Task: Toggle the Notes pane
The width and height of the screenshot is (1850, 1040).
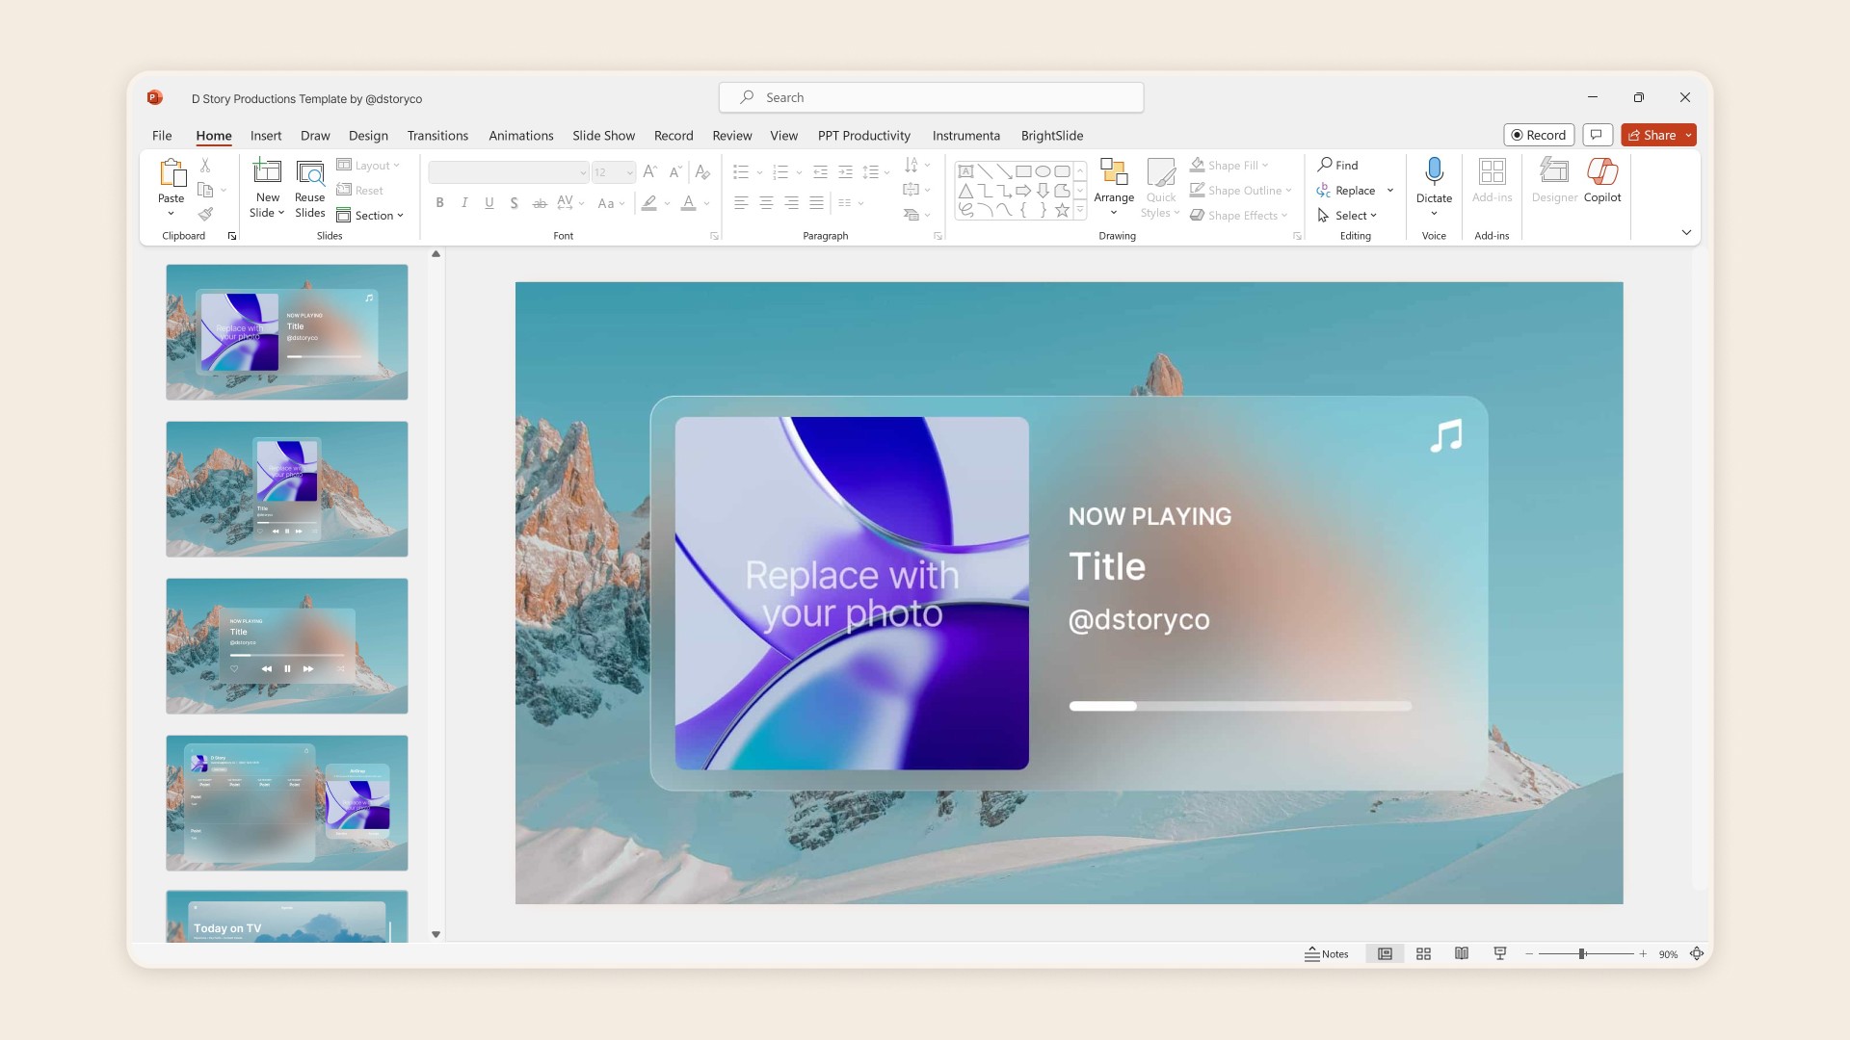Action: pyautogui.click(x=1327, y=953)
